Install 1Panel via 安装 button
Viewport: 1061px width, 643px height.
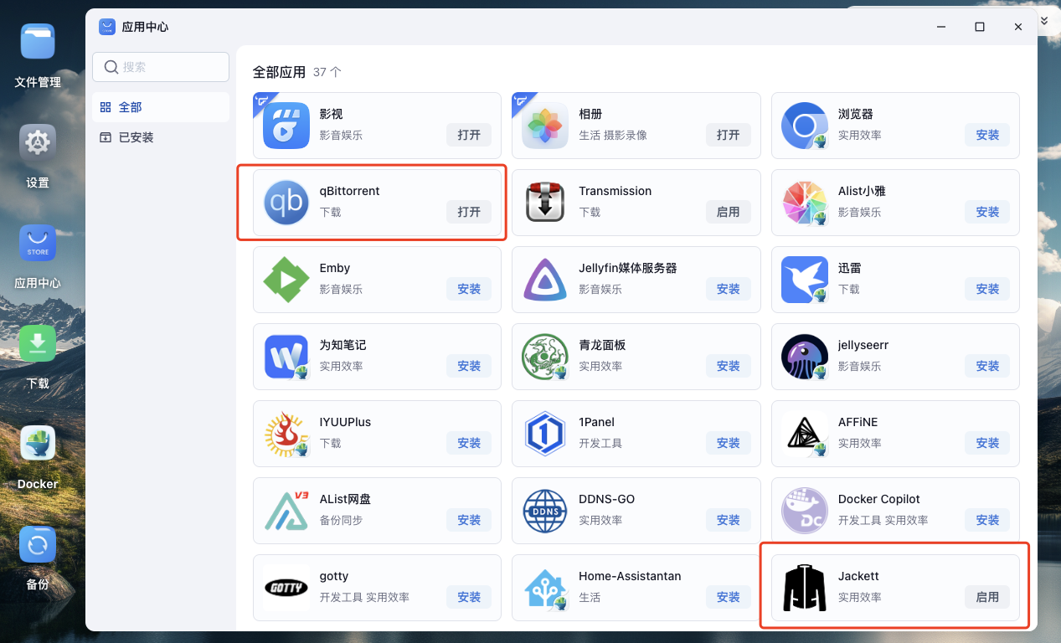(729, 443)
